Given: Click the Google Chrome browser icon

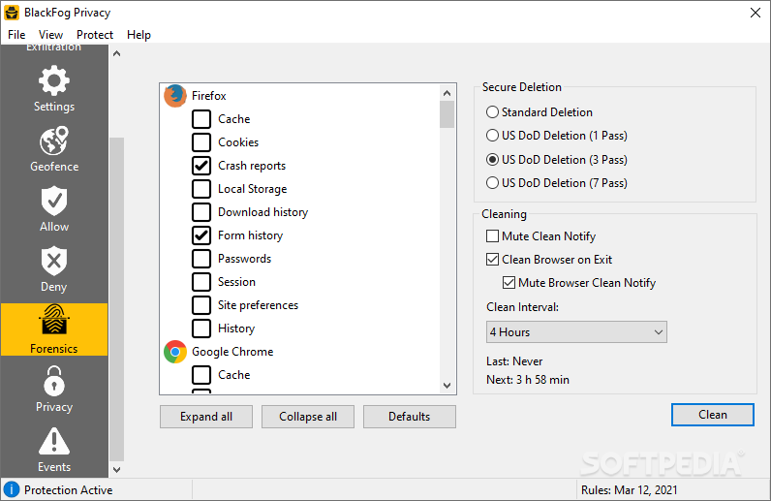Looking at the screenshot, I should pyautogui.click(x=175, y=352).
